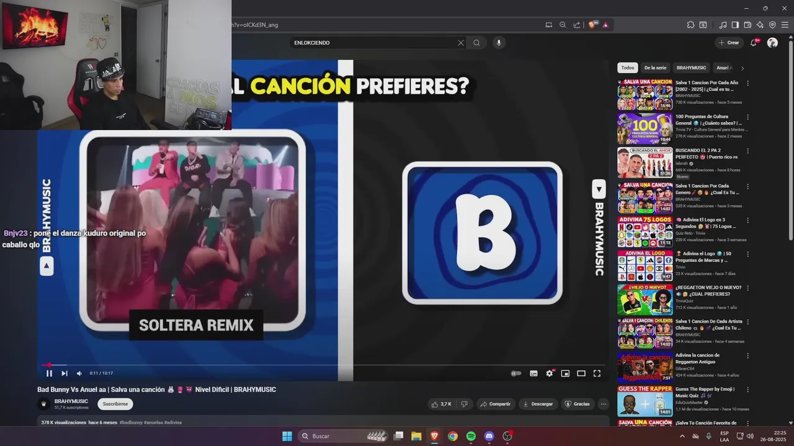Clear the search box text
The height and width of the screenshot is (446, 794).
[x=461, y=43]
